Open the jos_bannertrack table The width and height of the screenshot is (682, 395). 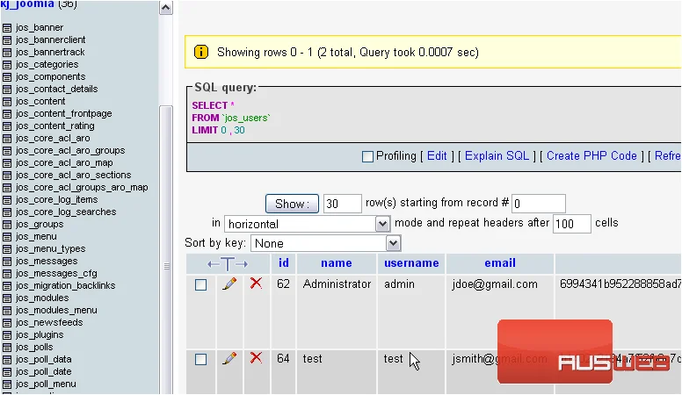click(x=50, y=52)
